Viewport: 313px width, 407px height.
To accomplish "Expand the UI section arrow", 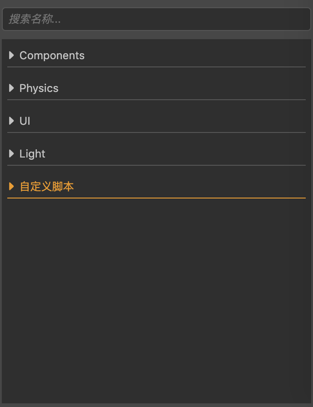I will (x=11, y=121).
